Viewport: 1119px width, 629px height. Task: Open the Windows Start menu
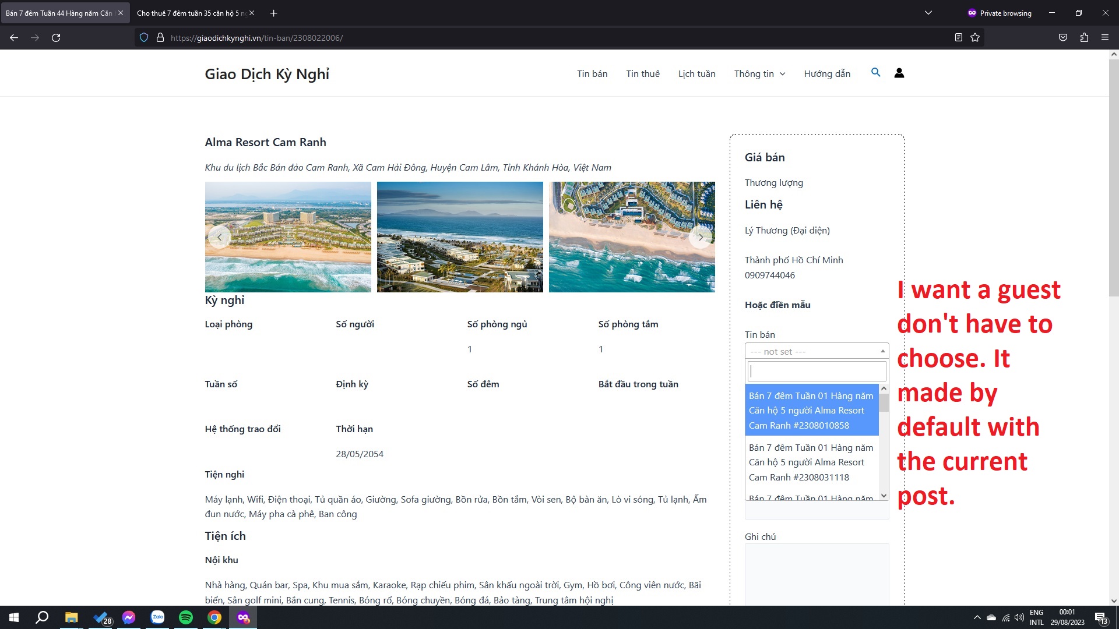(14, 617)
